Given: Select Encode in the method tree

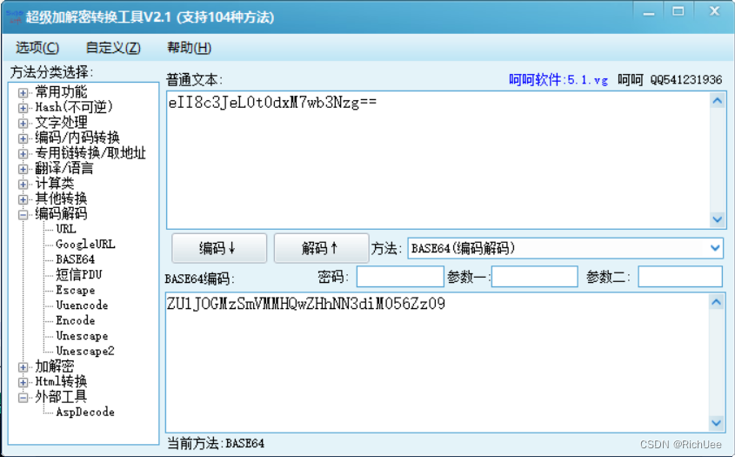Looking at the screenshot, I should pyautogui.click(x=75, y=320).
